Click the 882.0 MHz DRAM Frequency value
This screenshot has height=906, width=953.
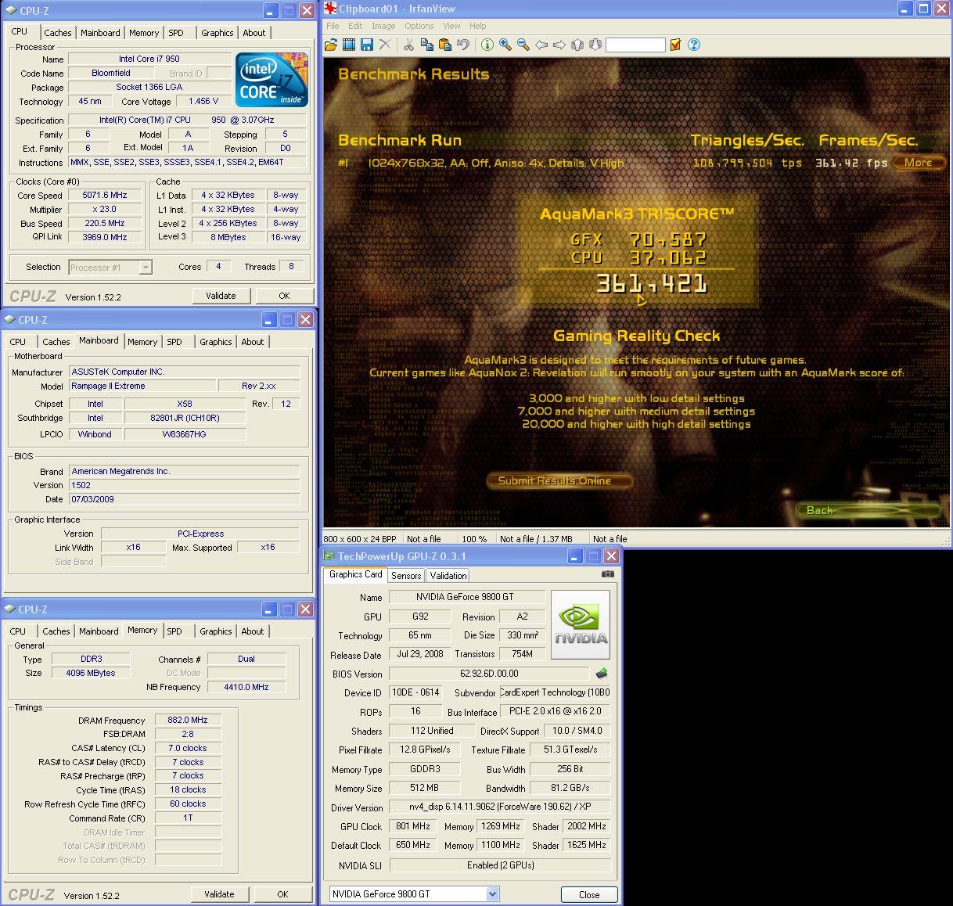(x=188, y=720)
